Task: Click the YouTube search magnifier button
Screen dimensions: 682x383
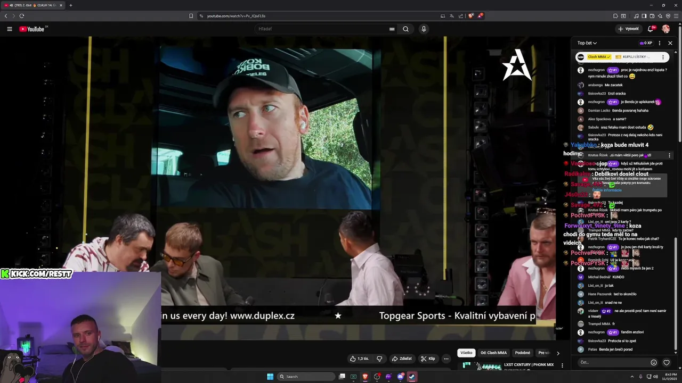Action: coord(405,29)
